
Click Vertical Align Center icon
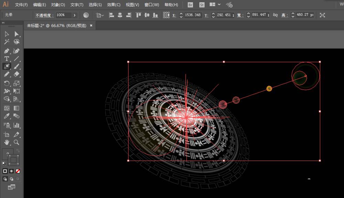[147, 15]
